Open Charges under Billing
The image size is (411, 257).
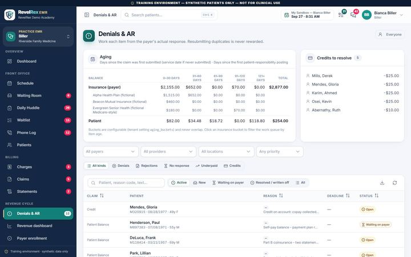(38, 167)
